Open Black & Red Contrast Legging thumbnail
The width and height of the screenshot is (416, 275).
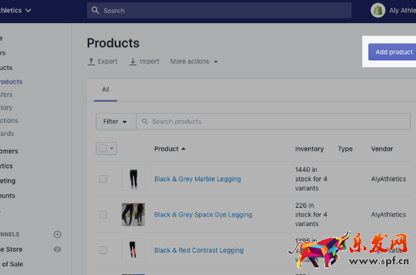point(133,250)
